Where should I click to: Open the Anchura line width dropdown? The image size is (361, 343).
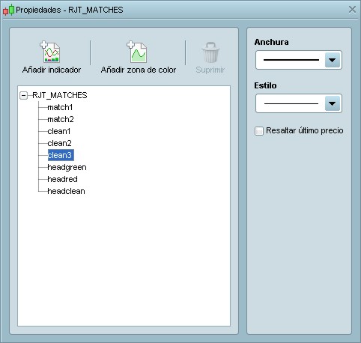coord(299,60)
